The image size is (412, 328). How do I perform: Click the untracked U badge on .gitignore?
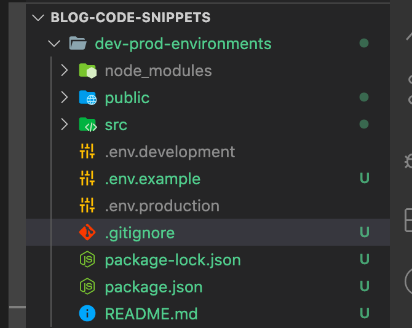pyautogui.click(x=365, y=232)
